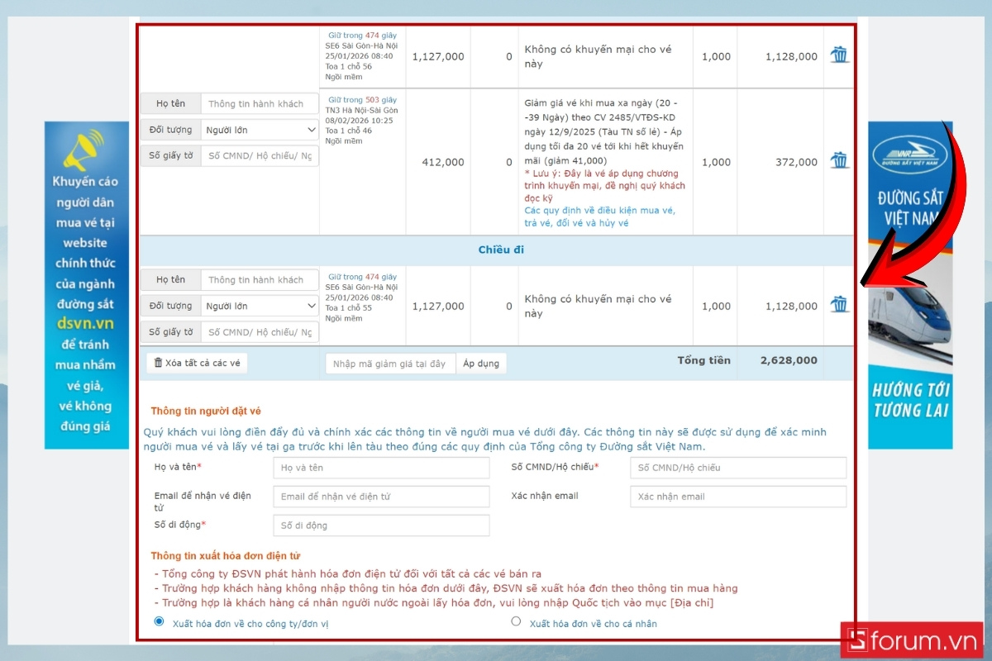The width and height of the screenshot is (992, 661).
Task: Click the Thông tin người đặt vé heading
Action: 206,411
